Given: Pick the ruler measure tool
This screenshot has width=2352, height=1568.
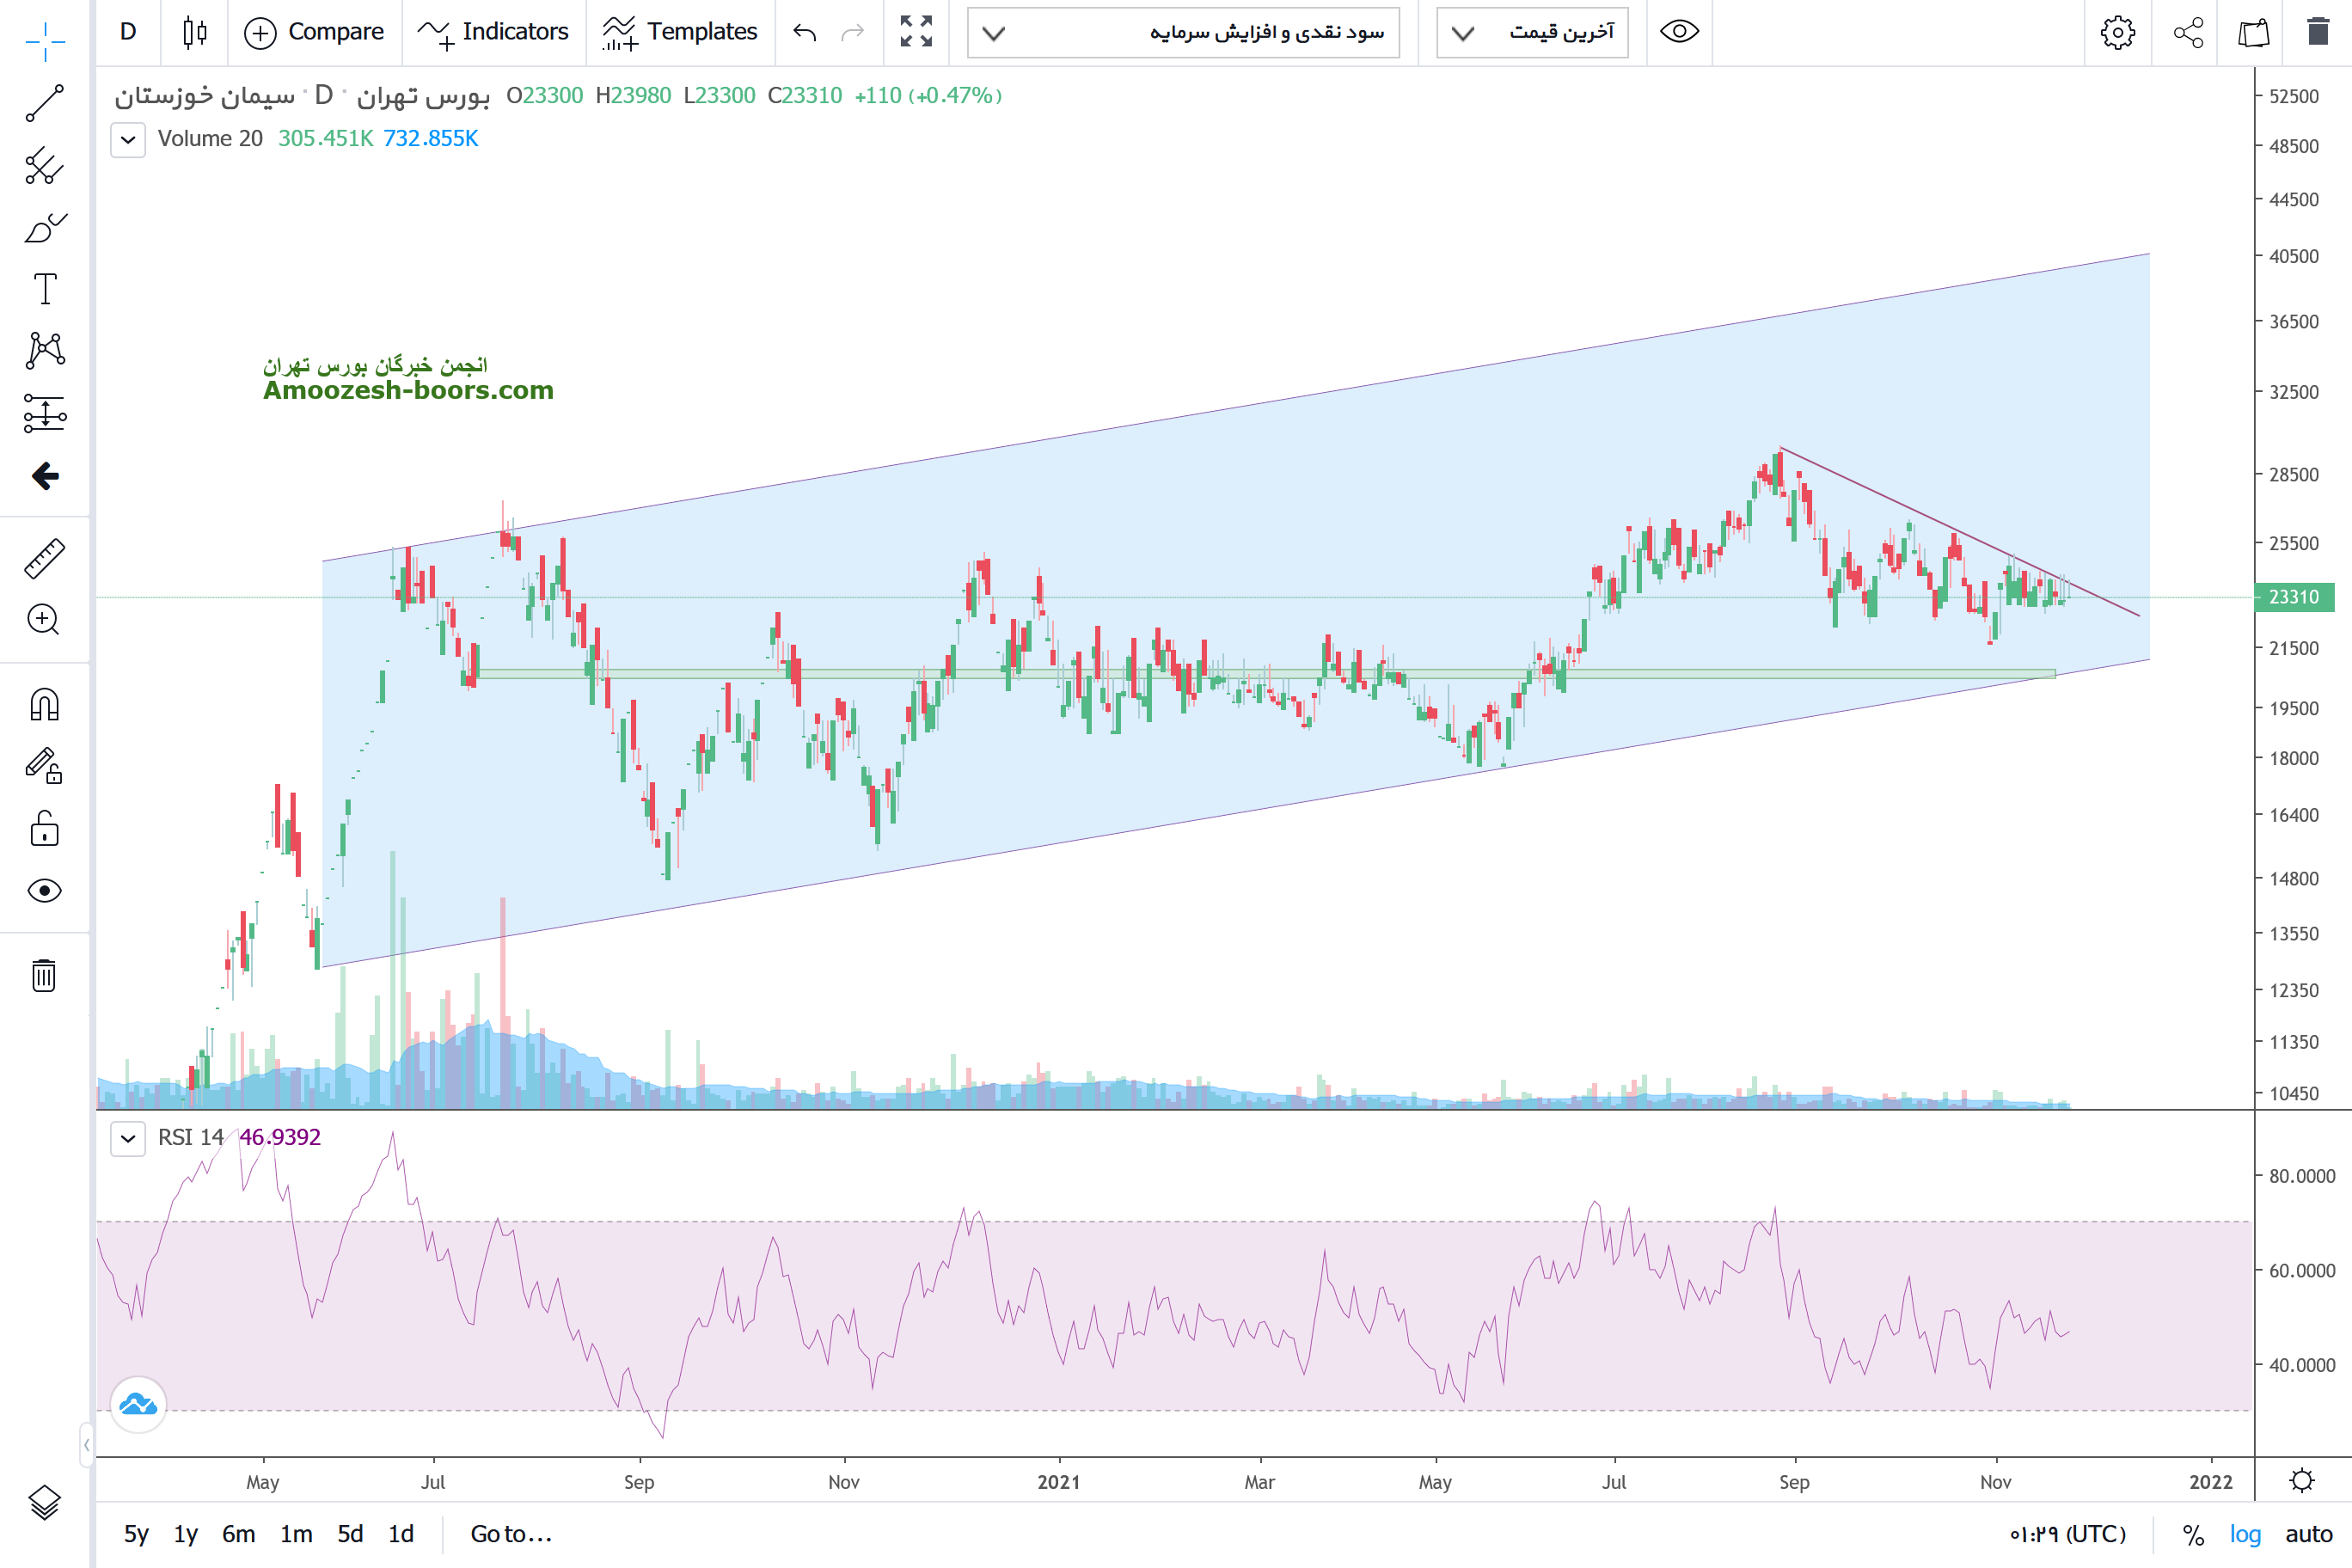Looking at the screenshot, I should pos(44,558).
